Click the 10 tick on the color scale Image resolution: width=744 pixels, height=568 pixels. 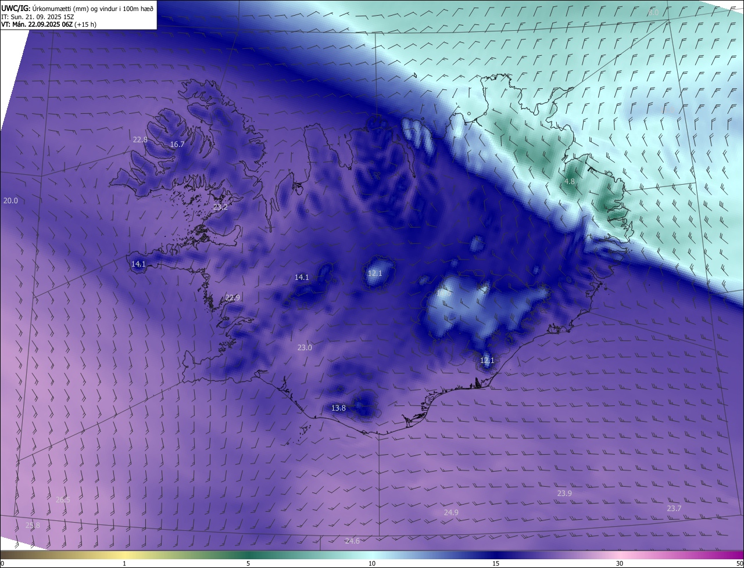(x=372, y=563)
